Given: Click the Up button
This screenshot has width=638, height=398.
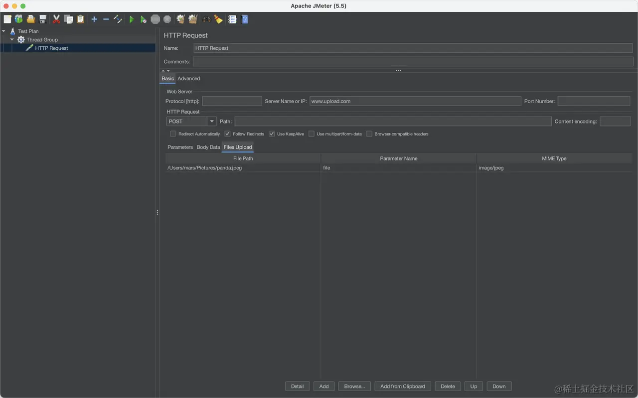Looking at the screenshot, I should click(474, 387).
